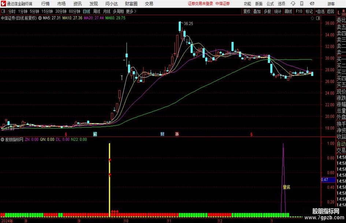Expand the 更多 period options
The image size is (346, 223).
click(131, 11)
